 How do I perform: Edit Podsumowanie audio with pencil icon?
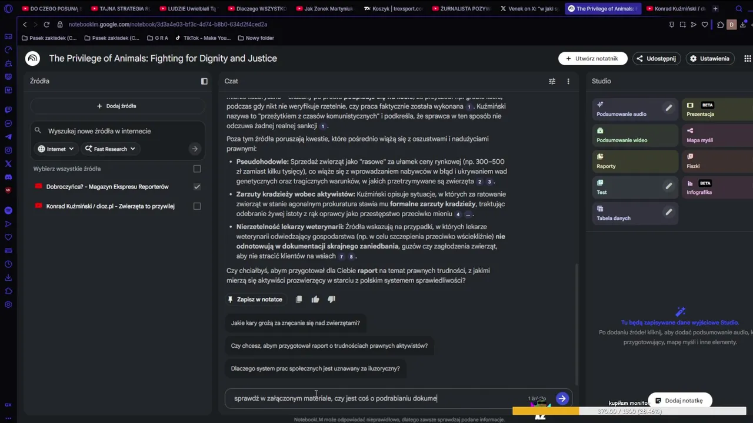[668, 108]
